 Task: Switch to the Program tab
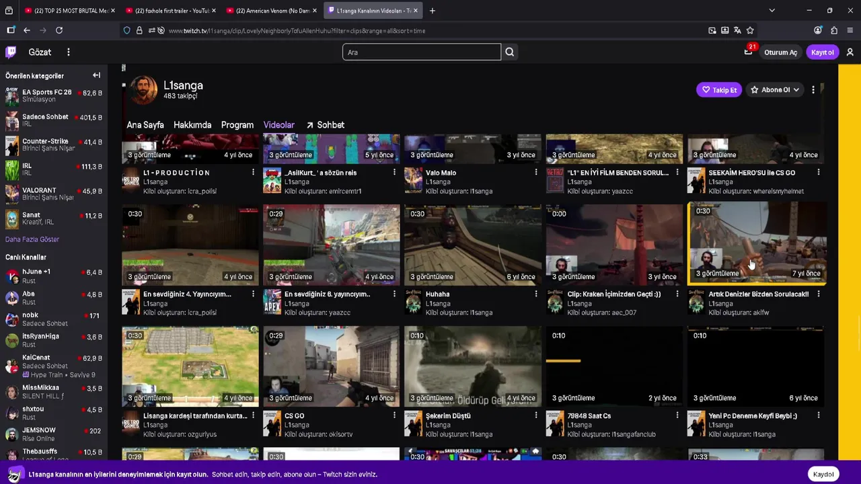click(x=237, y=125)
